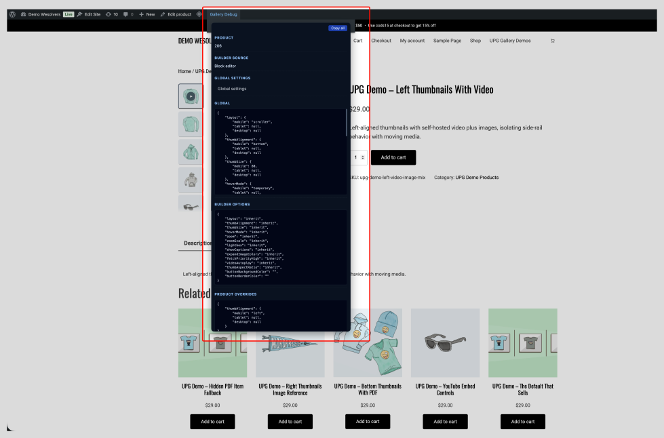This screenshot has height=438, width=664.
Task: Open UPG Demo Products category link
Action: tap(477, 178)
